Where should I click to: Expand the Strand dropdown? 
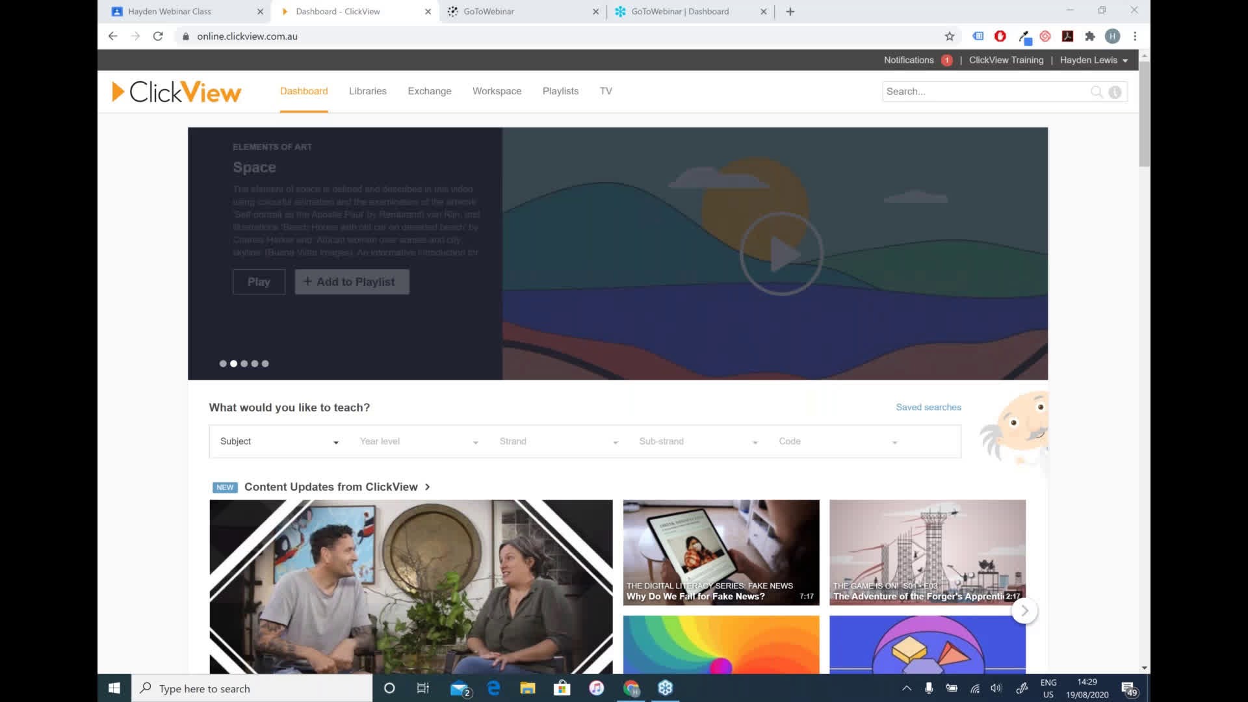[x=559, y=441]
